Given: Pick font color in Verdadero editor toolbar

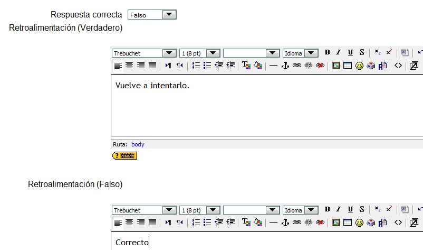Looking at the screenshot, I should 246,66.
